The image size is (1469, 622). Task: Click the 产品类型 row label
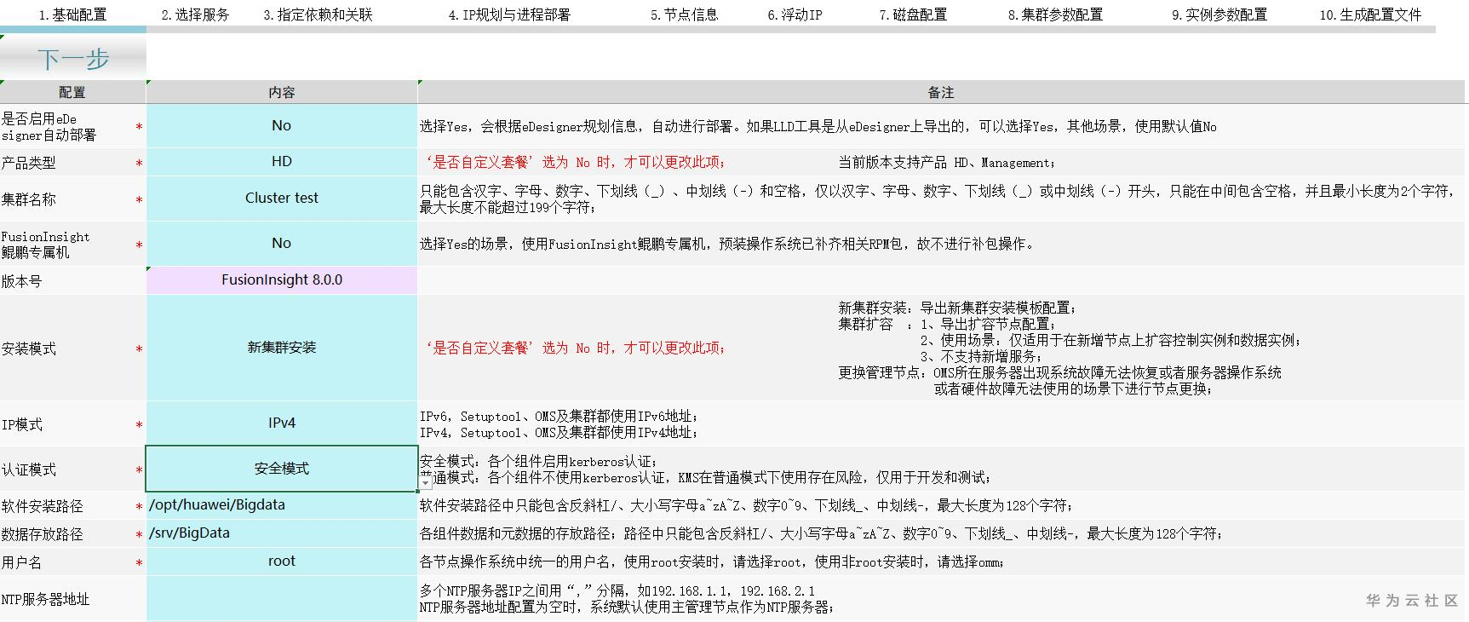coord(28,163)
